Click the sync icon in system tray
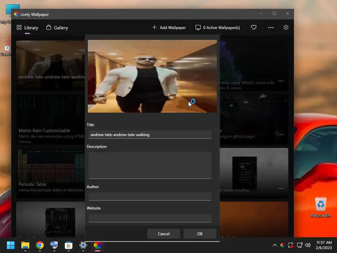337x253 pixels. click(x=291, y=245)
